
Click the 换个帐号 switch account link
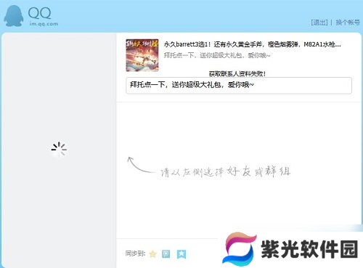tap(348, 23)
